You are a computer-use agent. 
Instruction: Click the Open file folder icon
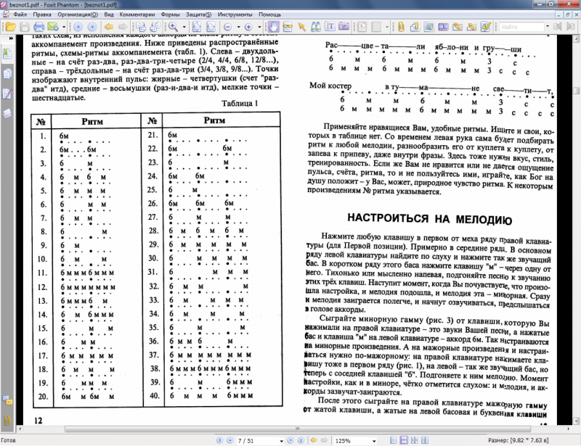click(10, 27)
